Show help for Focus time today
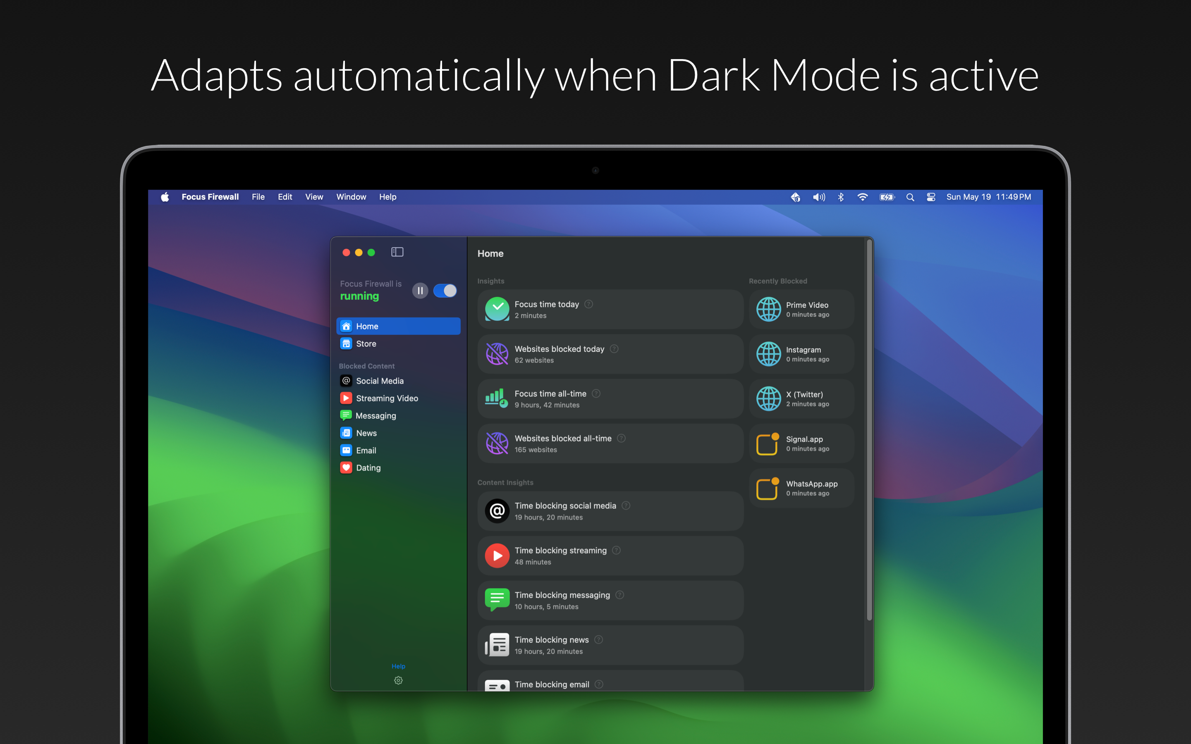1191x744 pixels. tap(588, 304)
